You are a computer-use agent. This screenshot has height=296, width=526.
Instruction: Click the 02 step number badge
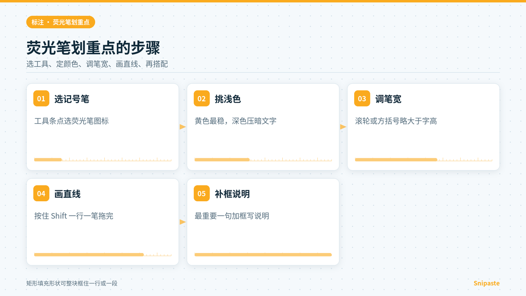point(202,99)
